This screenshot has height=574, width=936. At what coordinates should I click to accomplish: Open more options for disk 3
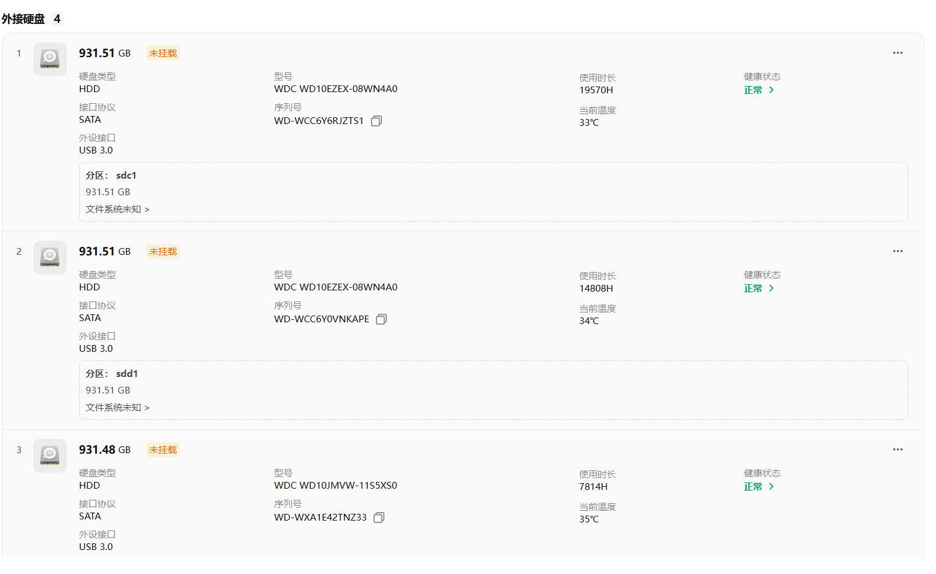click(x=897, y=449)
